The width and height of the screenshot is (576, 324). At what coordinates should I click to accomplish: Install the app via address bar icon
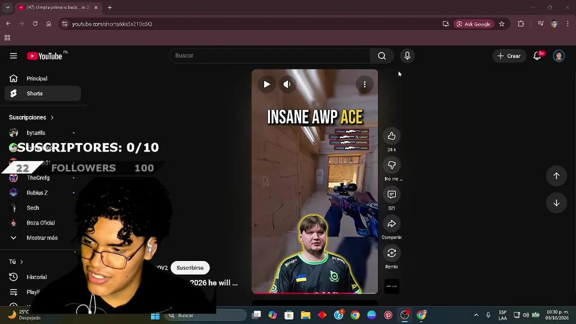click(x=445, y=24)
